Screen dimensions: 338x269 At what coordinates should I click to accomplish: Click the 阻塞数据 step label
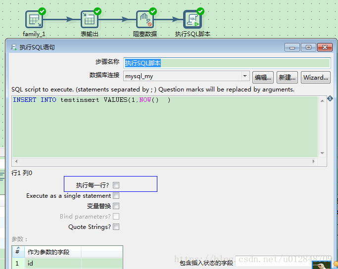145,34
